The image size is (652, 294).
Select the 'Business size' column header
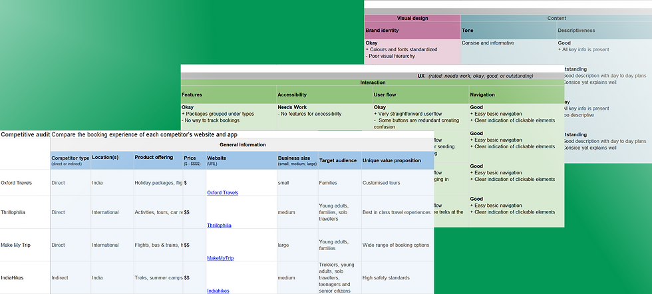(x=297, y=160)
